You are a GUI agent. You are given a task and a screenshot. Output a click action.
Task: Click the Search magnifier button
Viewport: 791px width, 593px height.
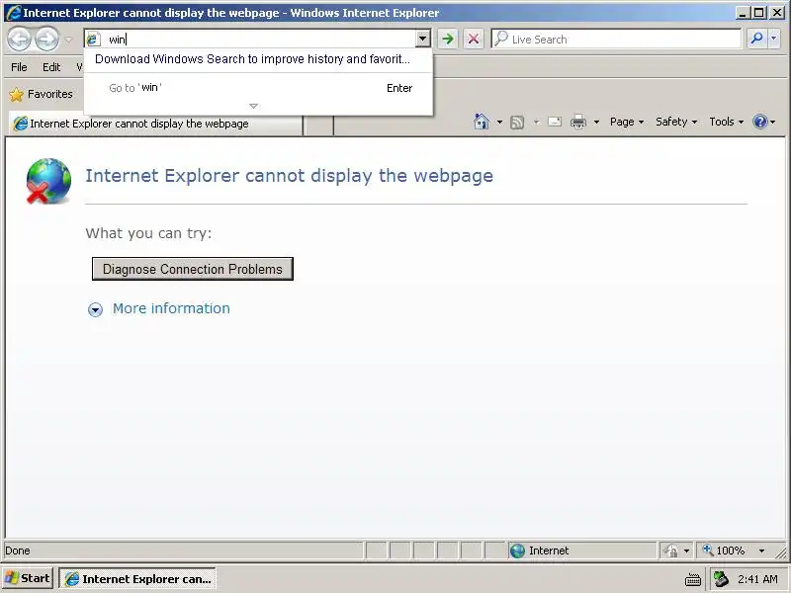[756, 39]
